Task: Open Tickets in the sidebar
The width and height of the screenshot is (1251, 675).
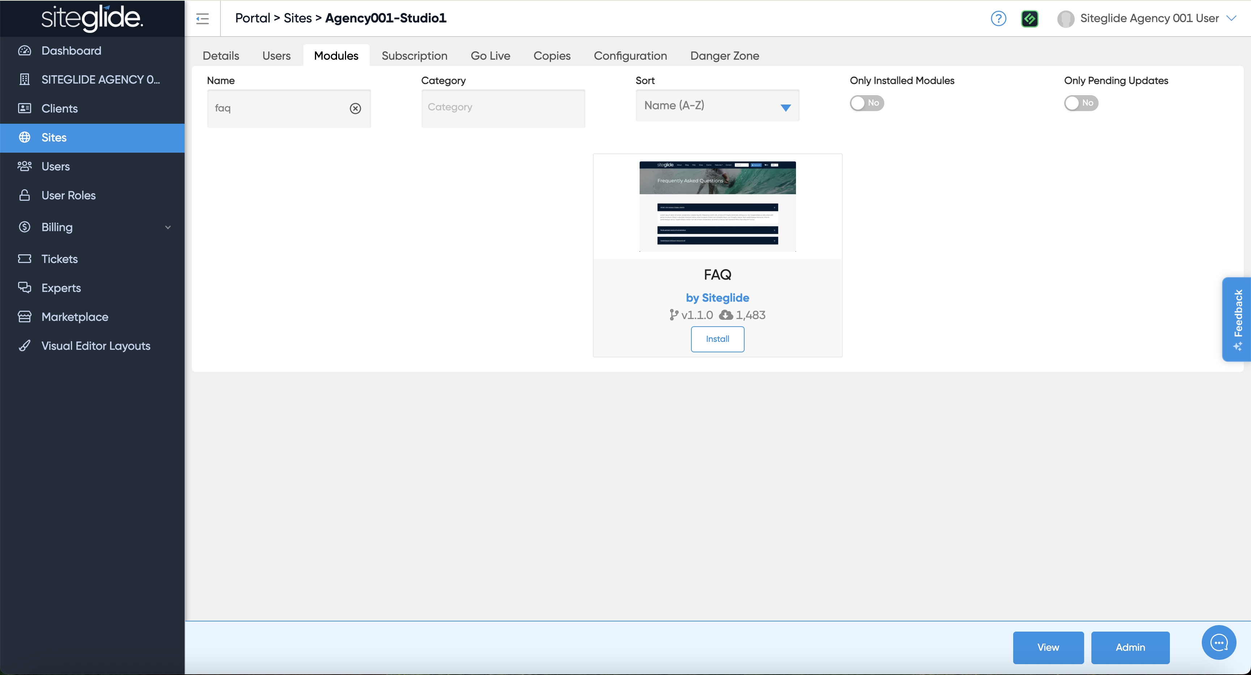Action: [59, 259]
